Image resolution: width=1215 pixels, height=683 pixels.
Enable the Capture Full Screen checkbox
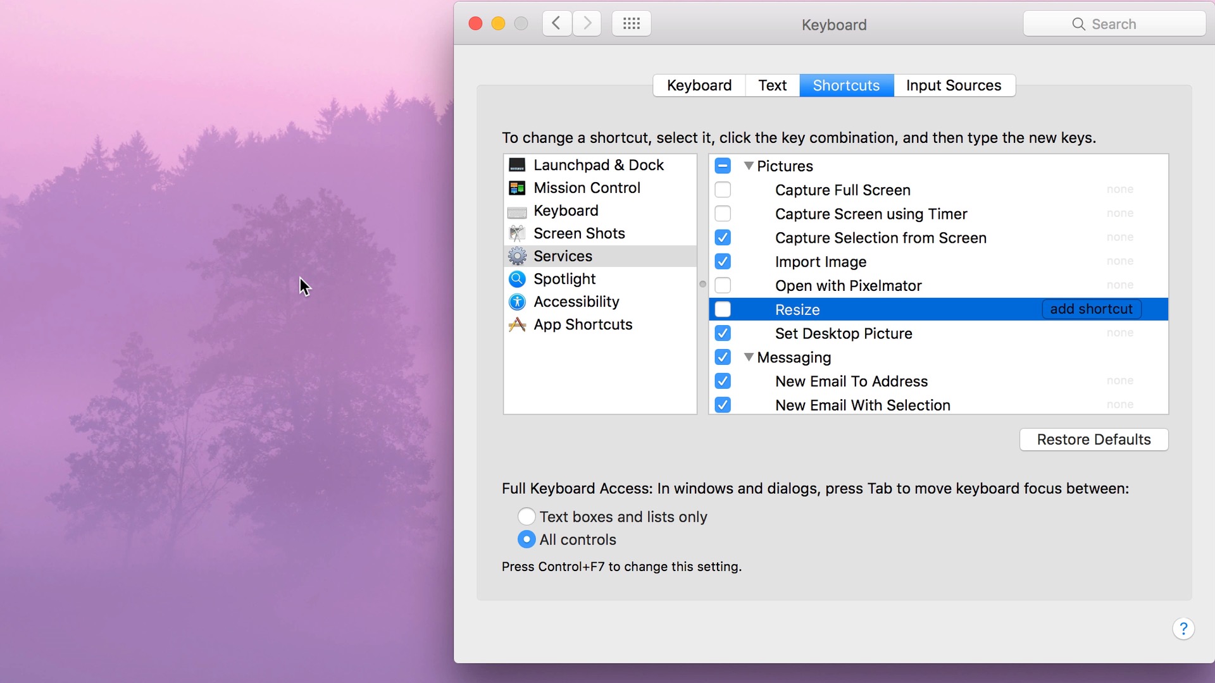(x=723, y=189)
